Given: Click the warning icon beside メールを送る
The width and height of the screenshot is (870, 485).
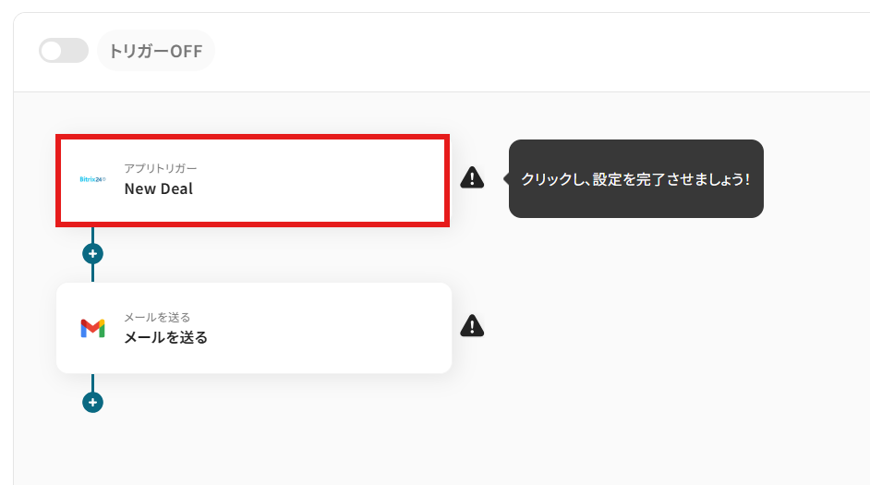Looking at the screenshot, I should pos(472,326).
